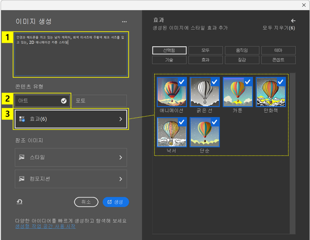Expand the 컴포지션 reference row chevron
This screenshot has height=240, width=310.
(121, 179)
